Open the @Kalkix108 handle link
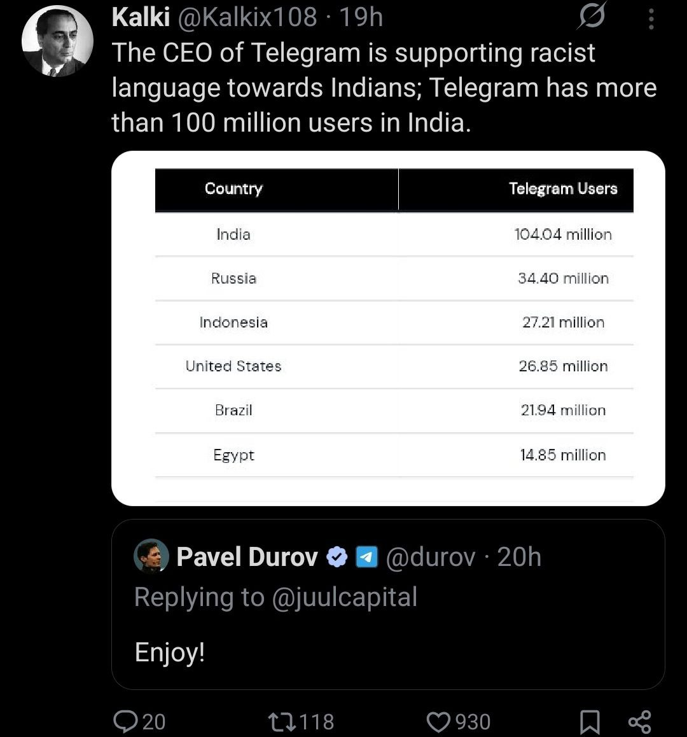Screen dimensions: 687x737 pyautogui.click(x=247, y=17)
